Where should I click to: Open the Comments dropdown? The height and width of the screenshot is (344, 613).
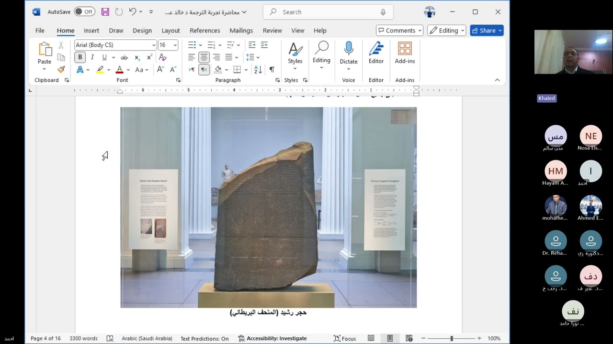pyautogui.click(x=400, y=31)
